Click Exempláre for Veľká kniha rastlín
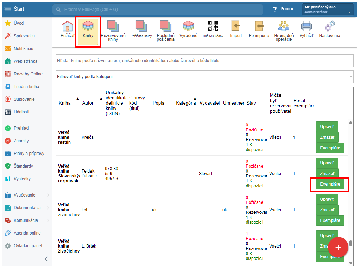 click(330, 148)
